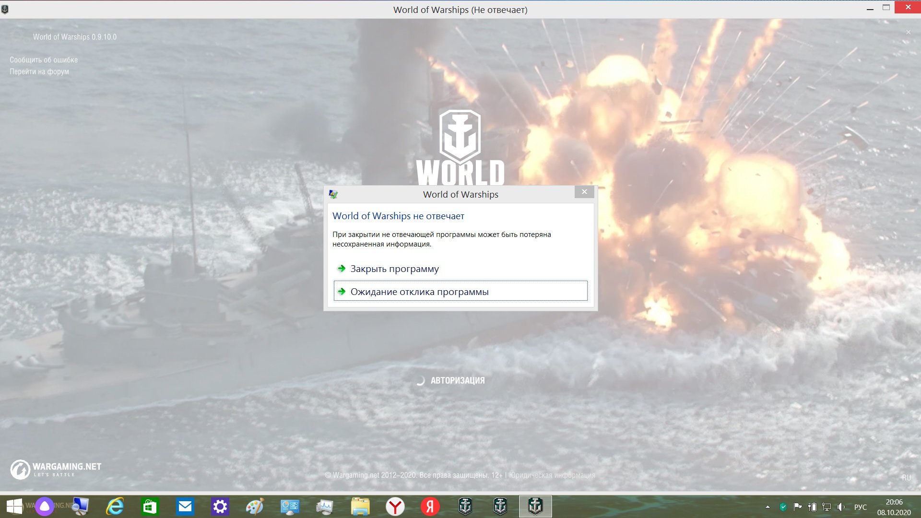Open the Mail app in taskbar
Image resolution: width=921 pixels, height=518 pixels.
point(185,506)
